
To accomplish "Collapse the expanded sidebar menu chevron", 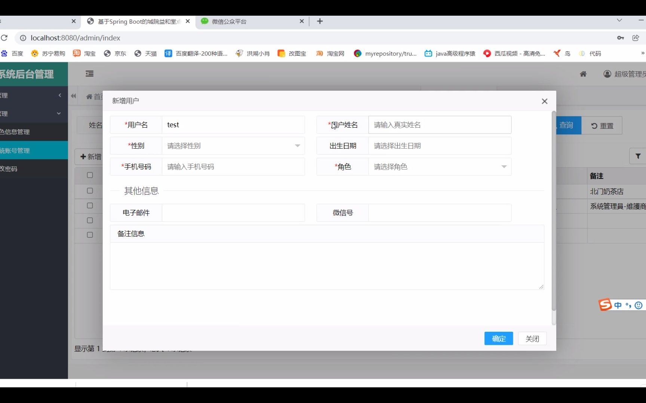I will pos(59,113).
